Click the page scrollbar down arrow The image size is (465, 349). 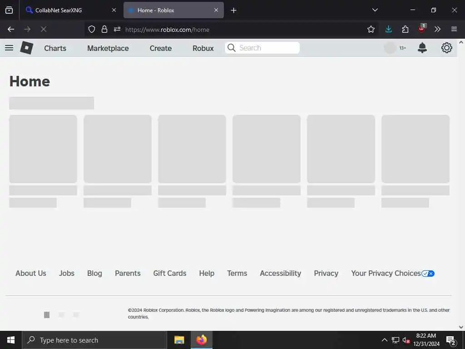pyautogui.click(x=461, y=327)
